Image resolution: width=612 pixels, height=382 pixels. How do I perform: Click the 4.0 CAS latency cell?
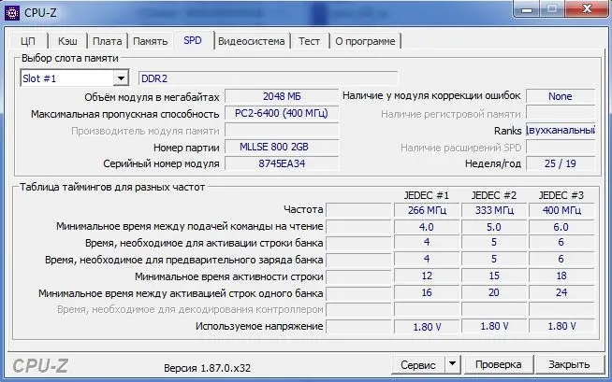427,227
